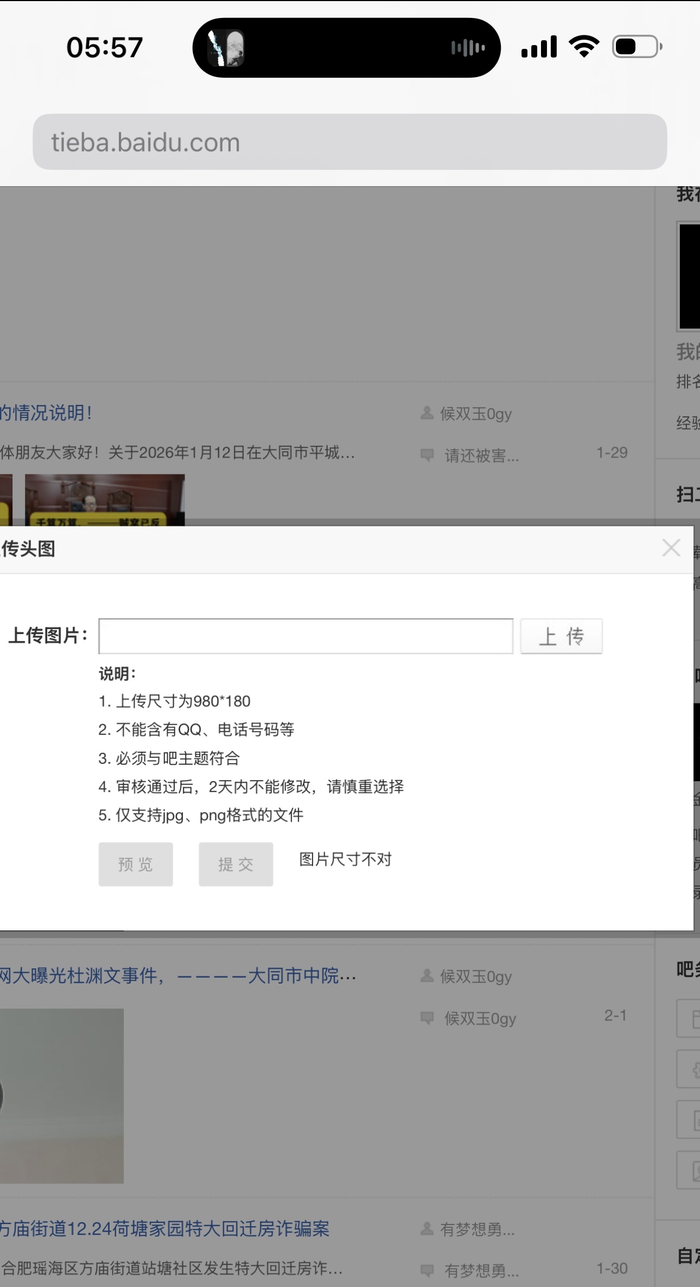Focus the 上传图片 file path field
The image size is (700, 1287).
tap(306, 636)
